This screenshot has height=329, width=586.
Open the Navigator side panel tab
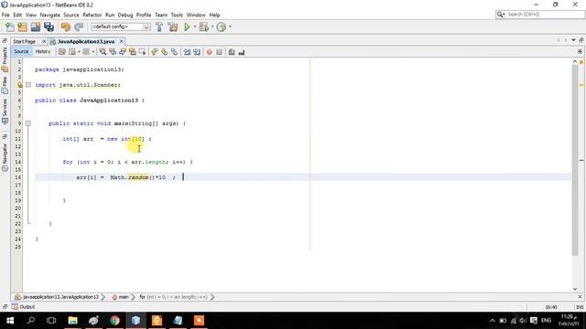[5, 157]
